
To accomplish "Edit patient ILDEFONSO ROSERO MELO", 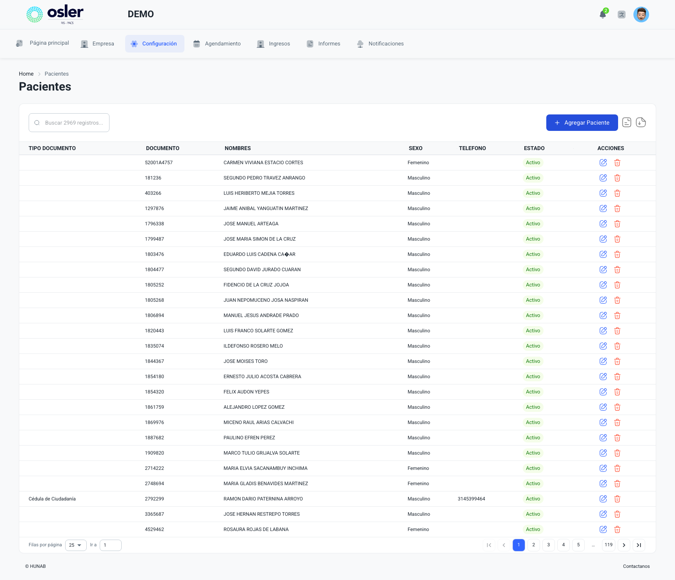I will pyautogui.click(x=603, y=346).
